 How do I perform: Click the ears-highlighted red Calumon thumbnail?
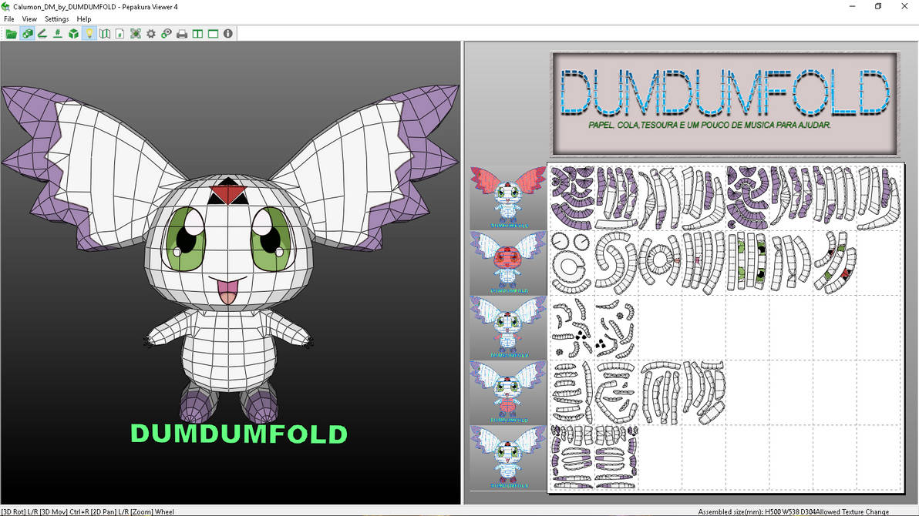point(507,197)
